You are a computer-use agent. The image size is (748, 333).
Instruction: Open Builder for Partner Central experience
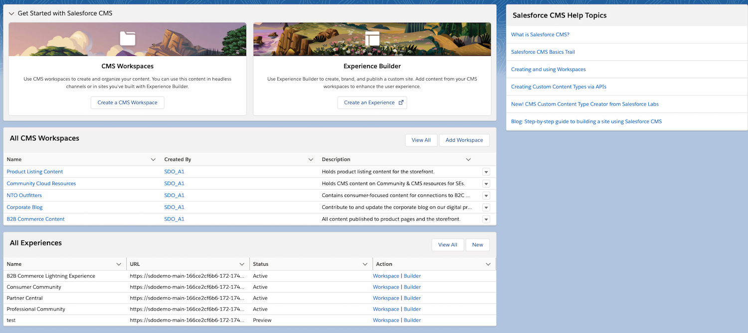(x=412, y=298)
